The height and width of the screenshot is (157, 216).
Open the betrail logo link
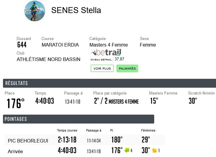coord(106,52)
